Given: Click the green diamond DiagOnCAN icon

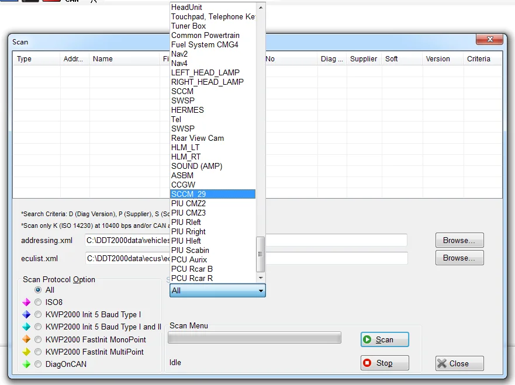Looking at the screenshot, I should (x=26, y=364).
